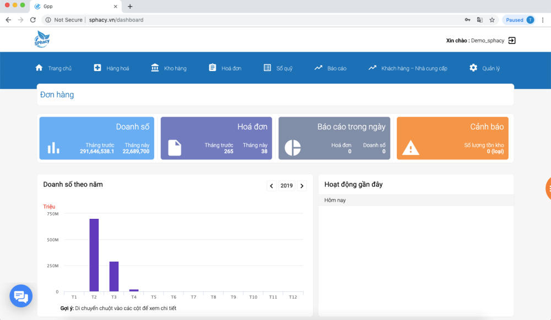Click the Số lượng tồn kho label

coord(484,145)
